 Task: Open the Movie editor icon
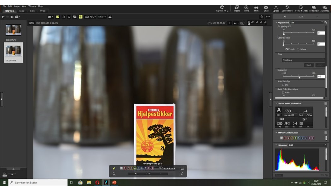click(x=246, y=8)
